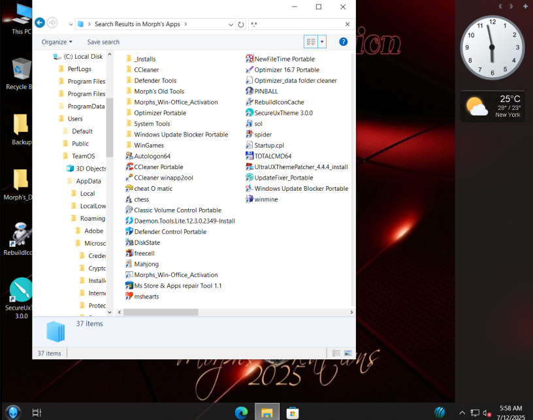Click the horizontal scrollbar thumb
This screenshot has height=420, width=533.
[161, 312]
